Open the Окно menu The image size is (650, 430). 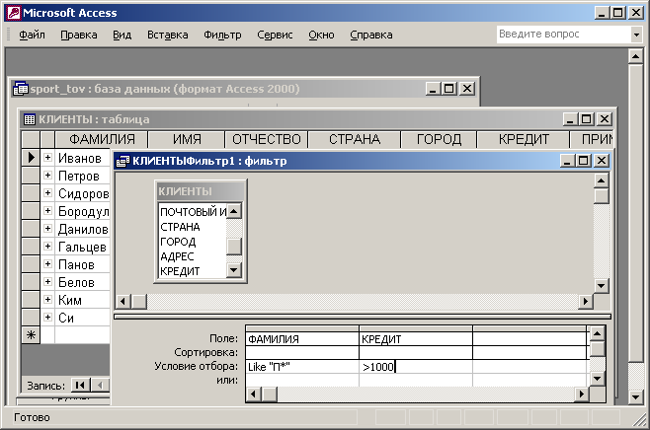[x=321, y=35]
